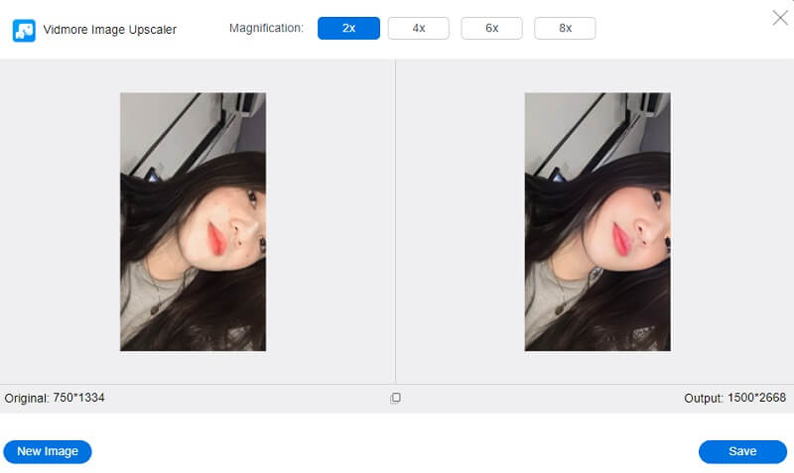This screenshot has width=794, height=473.
Task: Click the necklace pendant in the original photo
Action: point(154,306)
